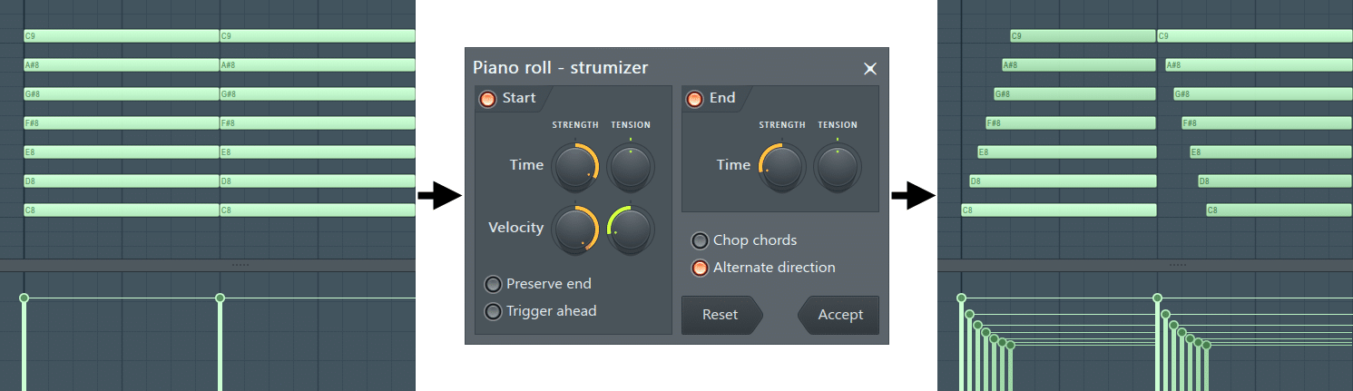Image resolution: width=1353 pixels, height=391 pixels.
Task: Disable the Alternate direction option
Action: click(x=701, y=268)
